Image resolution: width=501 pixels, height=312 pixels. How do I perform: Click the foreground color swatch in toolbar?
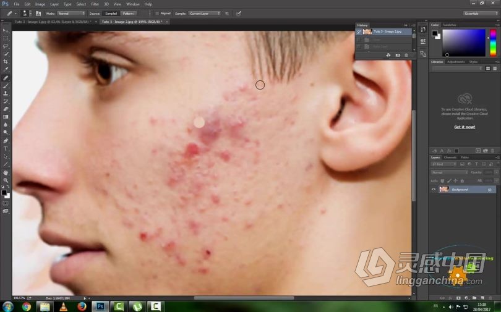pos(4,193)
